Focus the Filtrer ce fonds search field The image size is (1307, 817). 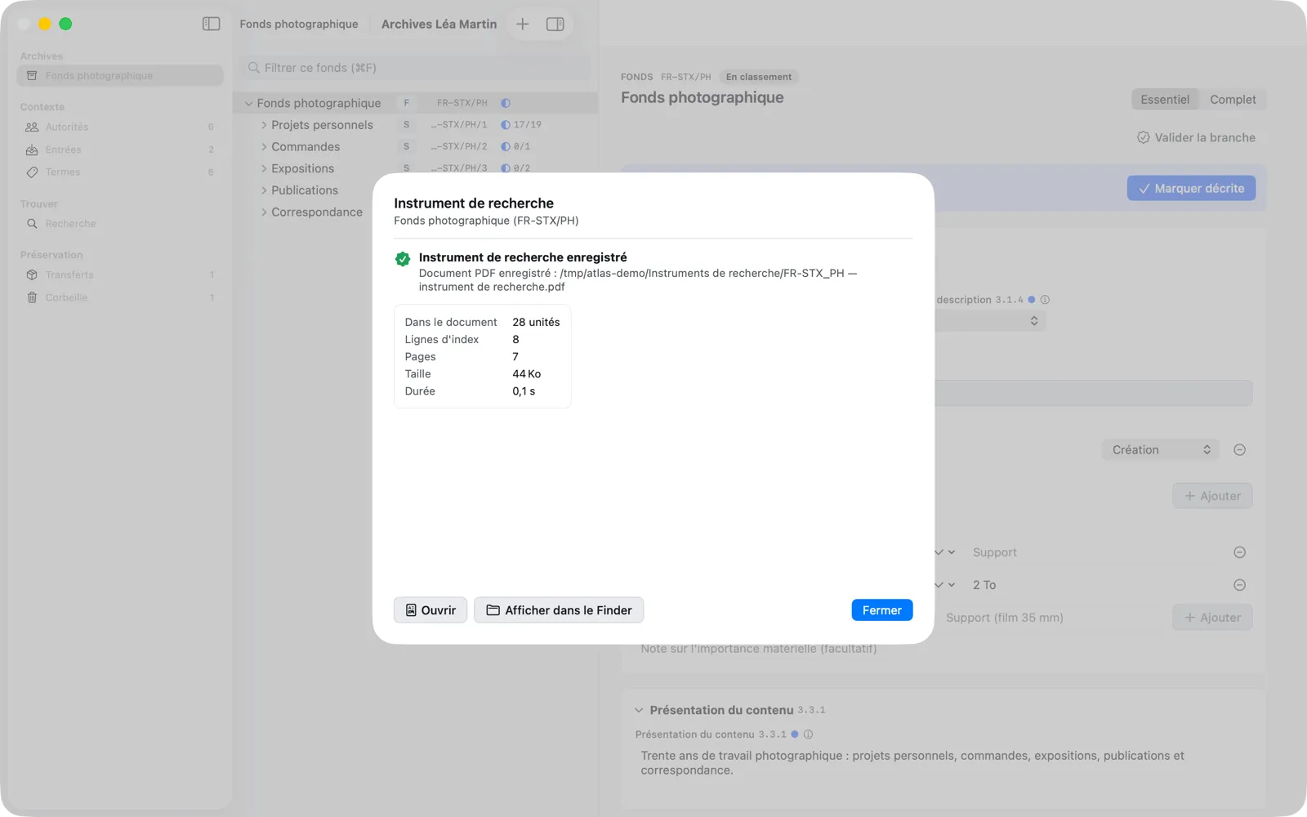tap(416, 68)
